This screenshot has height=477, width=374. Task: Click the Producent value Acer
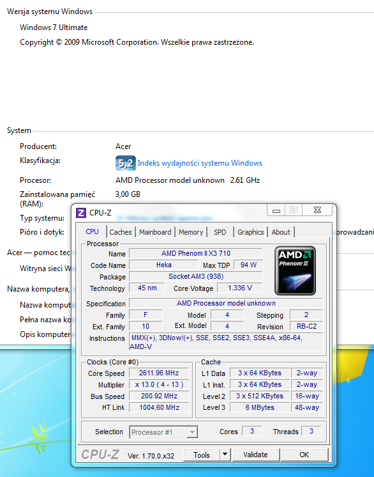pyautogui.click(x=123, y=146)
